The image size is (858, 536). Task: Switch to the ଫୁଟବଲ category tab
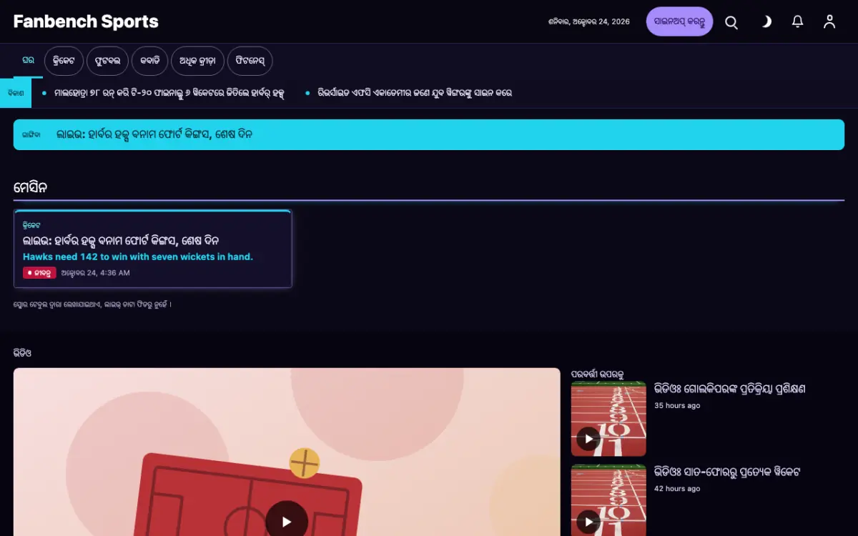107,61
